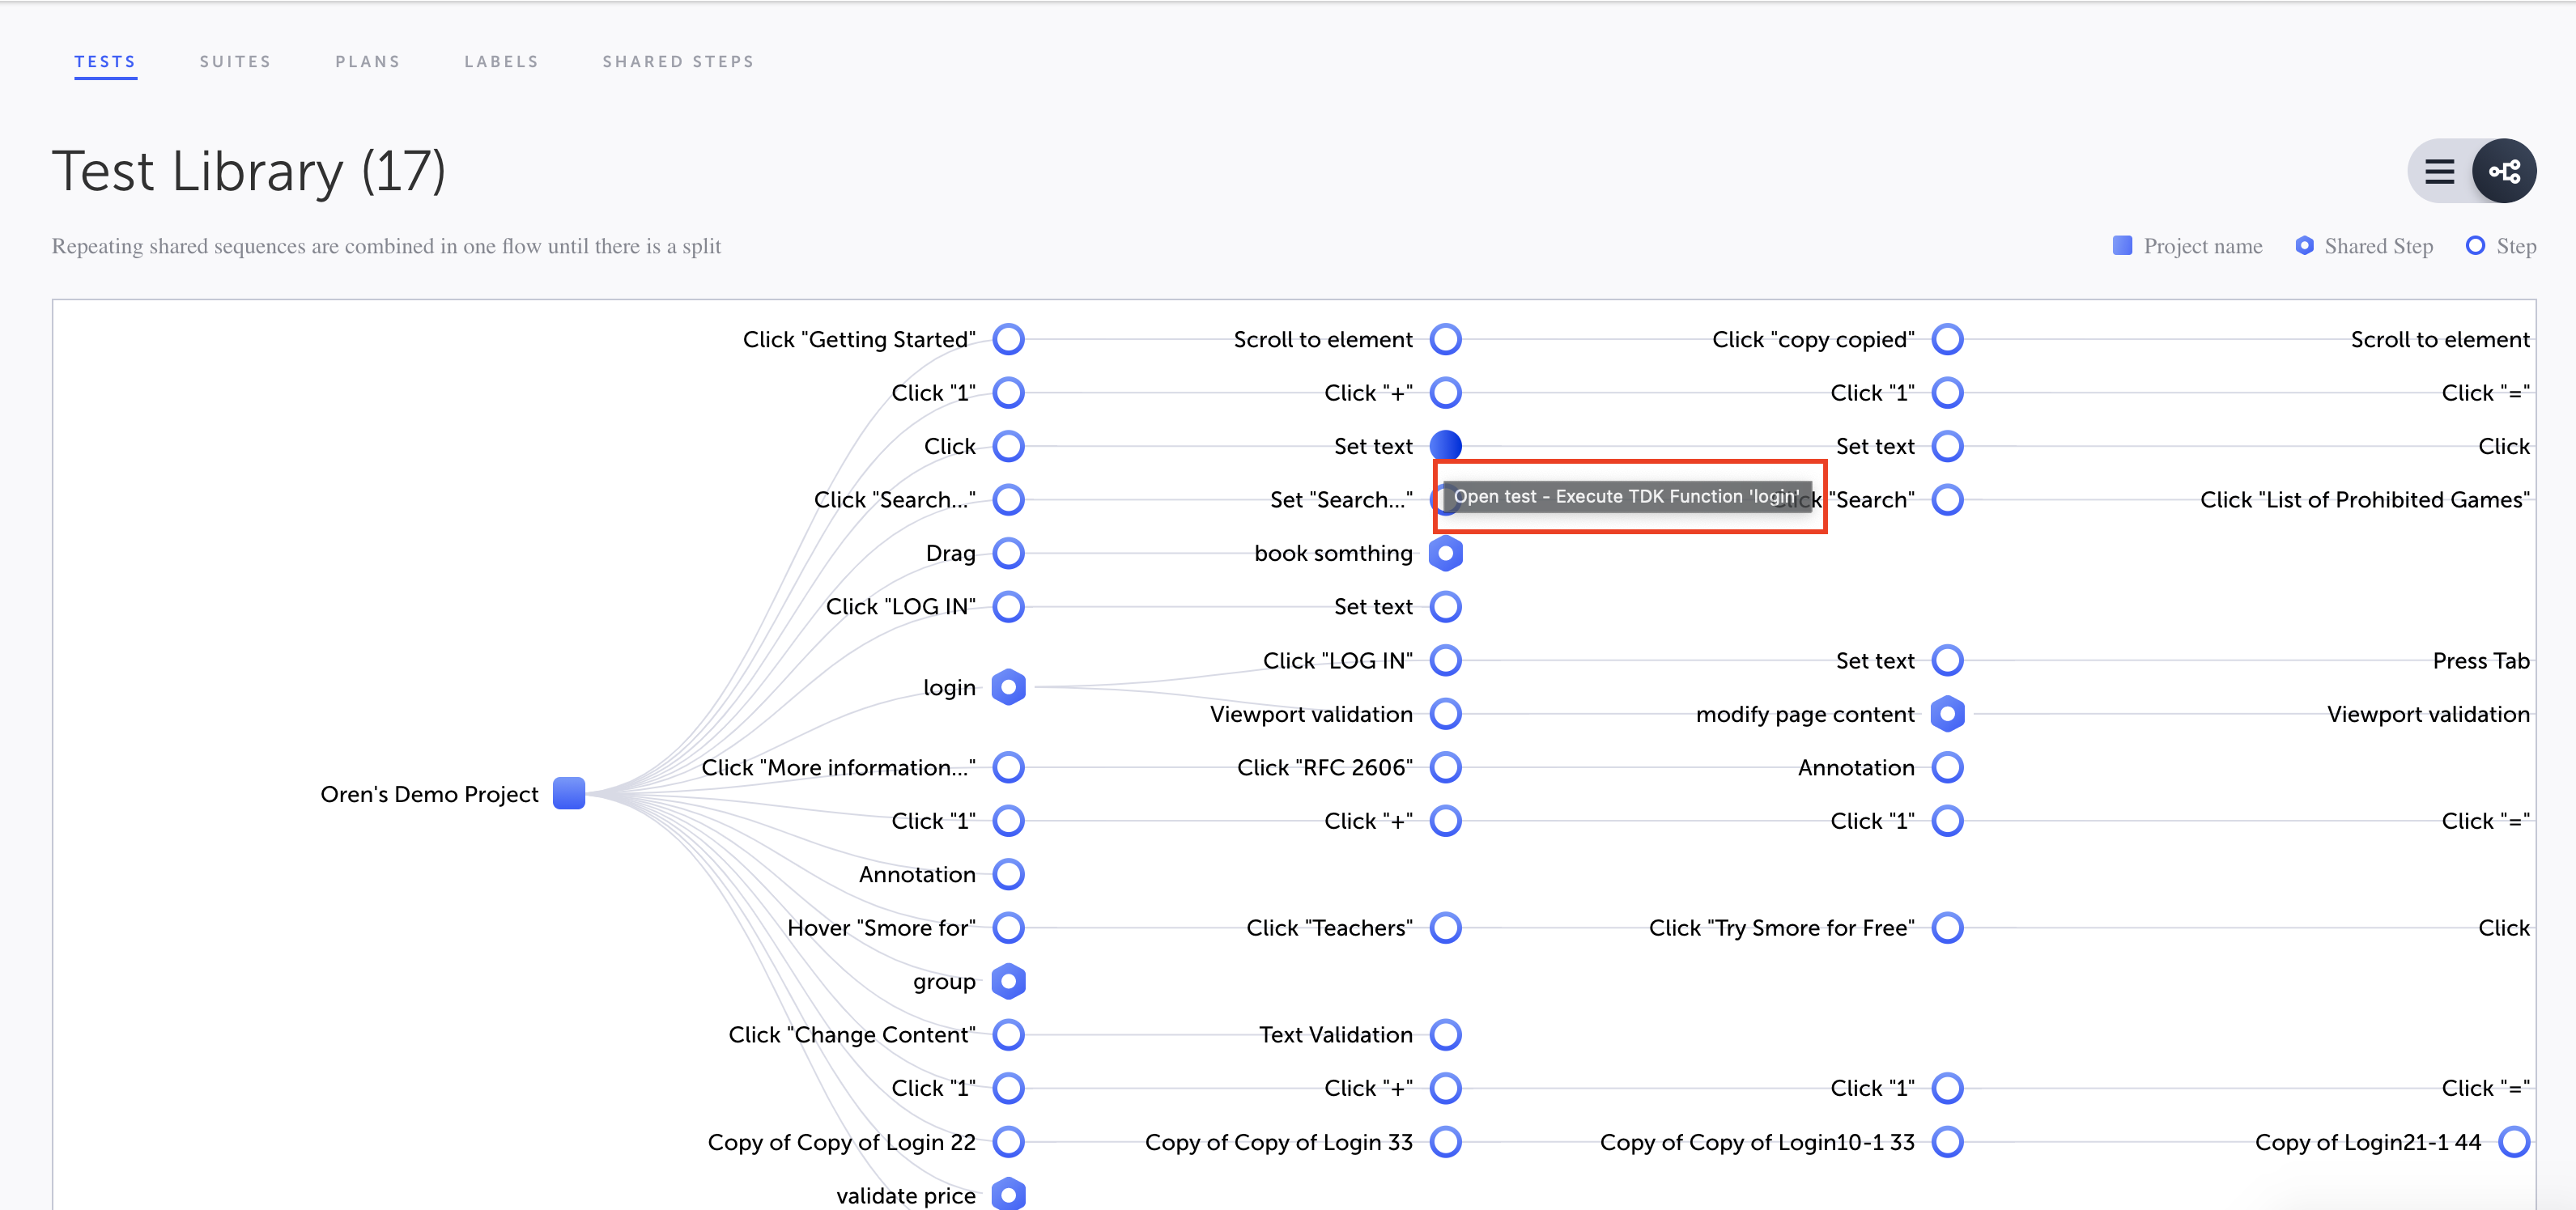Switch to list view icon

click(2439, 172)
